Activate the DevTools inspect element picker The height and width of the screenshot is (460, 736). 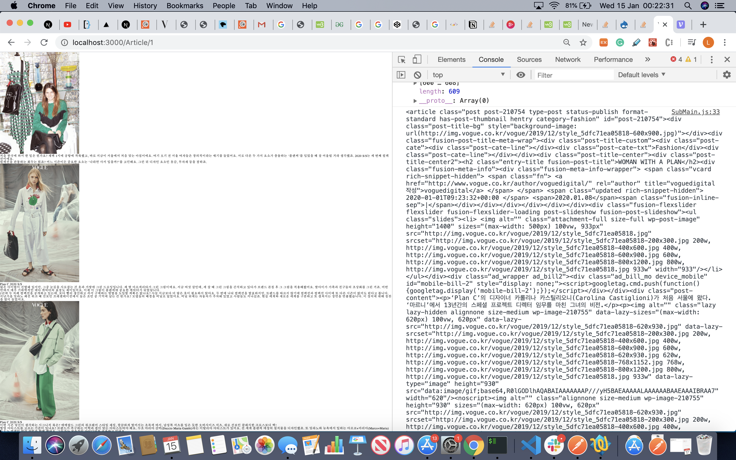pyautogui.click(x=401, y=60)
